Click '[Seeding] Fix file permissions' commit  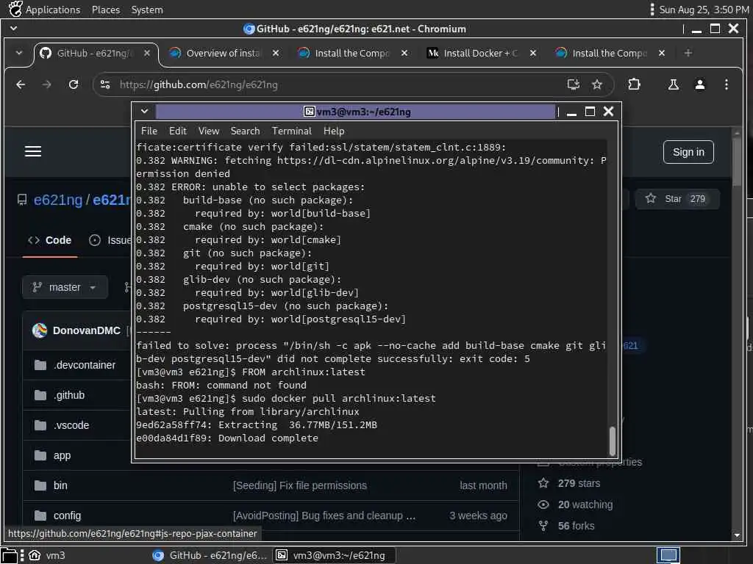click(300, 486)
